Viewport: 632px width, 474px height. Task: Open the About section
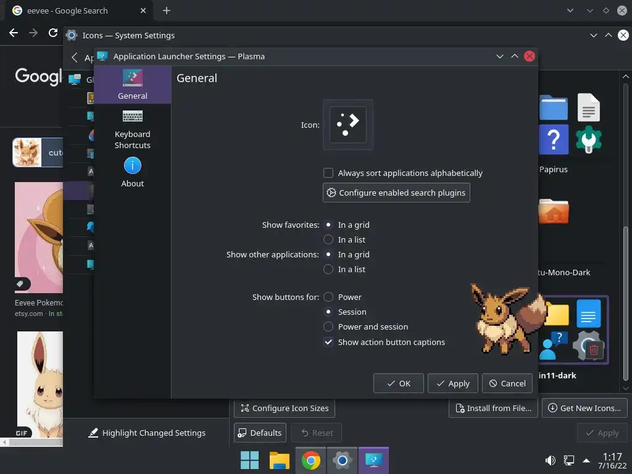pos(133,173)
